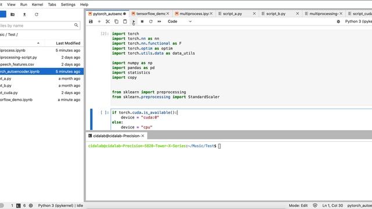Click the trusted shield icon in status bar
This screenshot has height=209, width=372.
coord(315,206)
